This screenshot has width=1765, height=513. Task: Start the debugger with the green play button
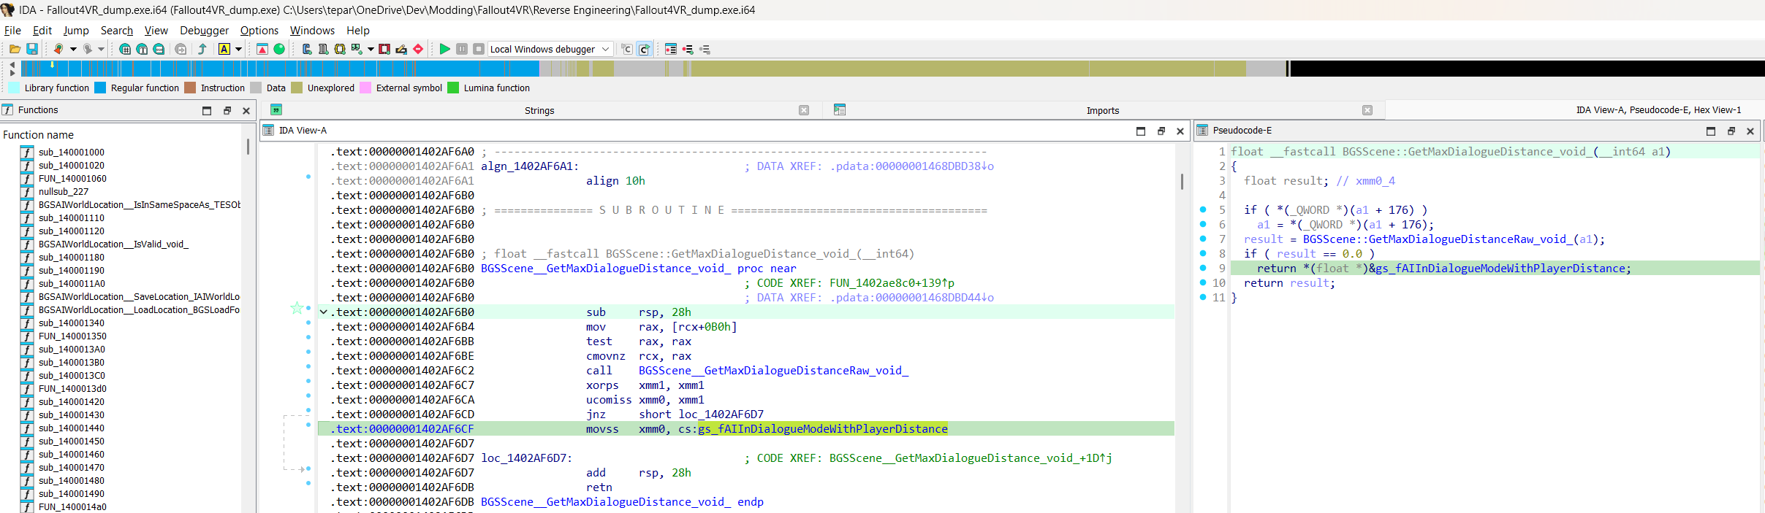pos(444,49)
